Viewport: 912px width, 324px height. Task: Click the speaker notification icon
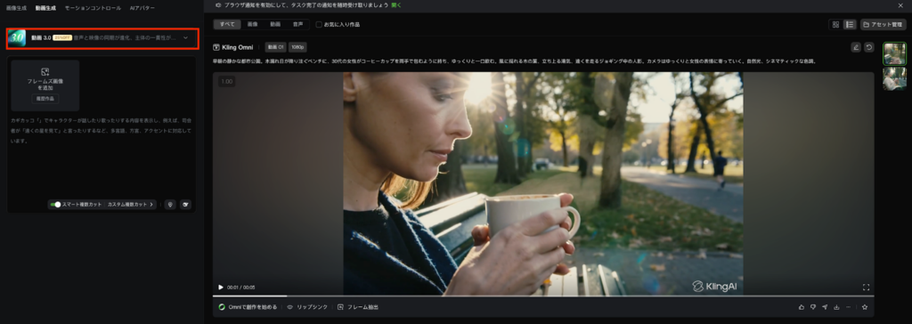tap(218, 4)
